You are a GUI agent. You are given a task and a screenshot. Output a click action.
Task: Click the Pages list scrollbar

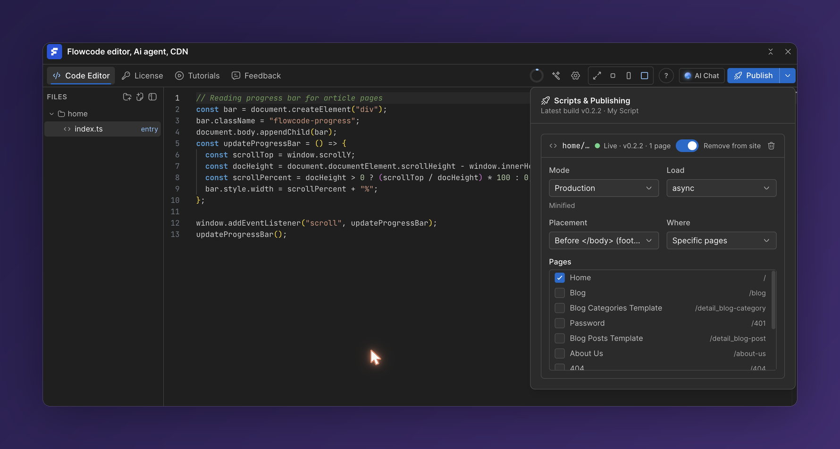tap(773, 300)
